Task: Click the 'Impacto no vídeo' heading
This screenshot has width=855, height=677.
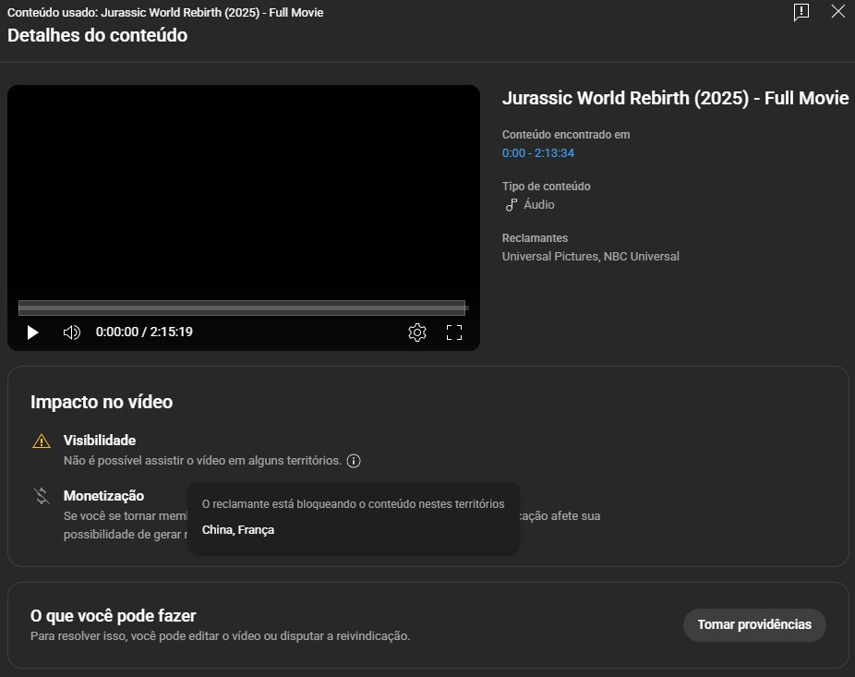Action: (x=102, y=402)
